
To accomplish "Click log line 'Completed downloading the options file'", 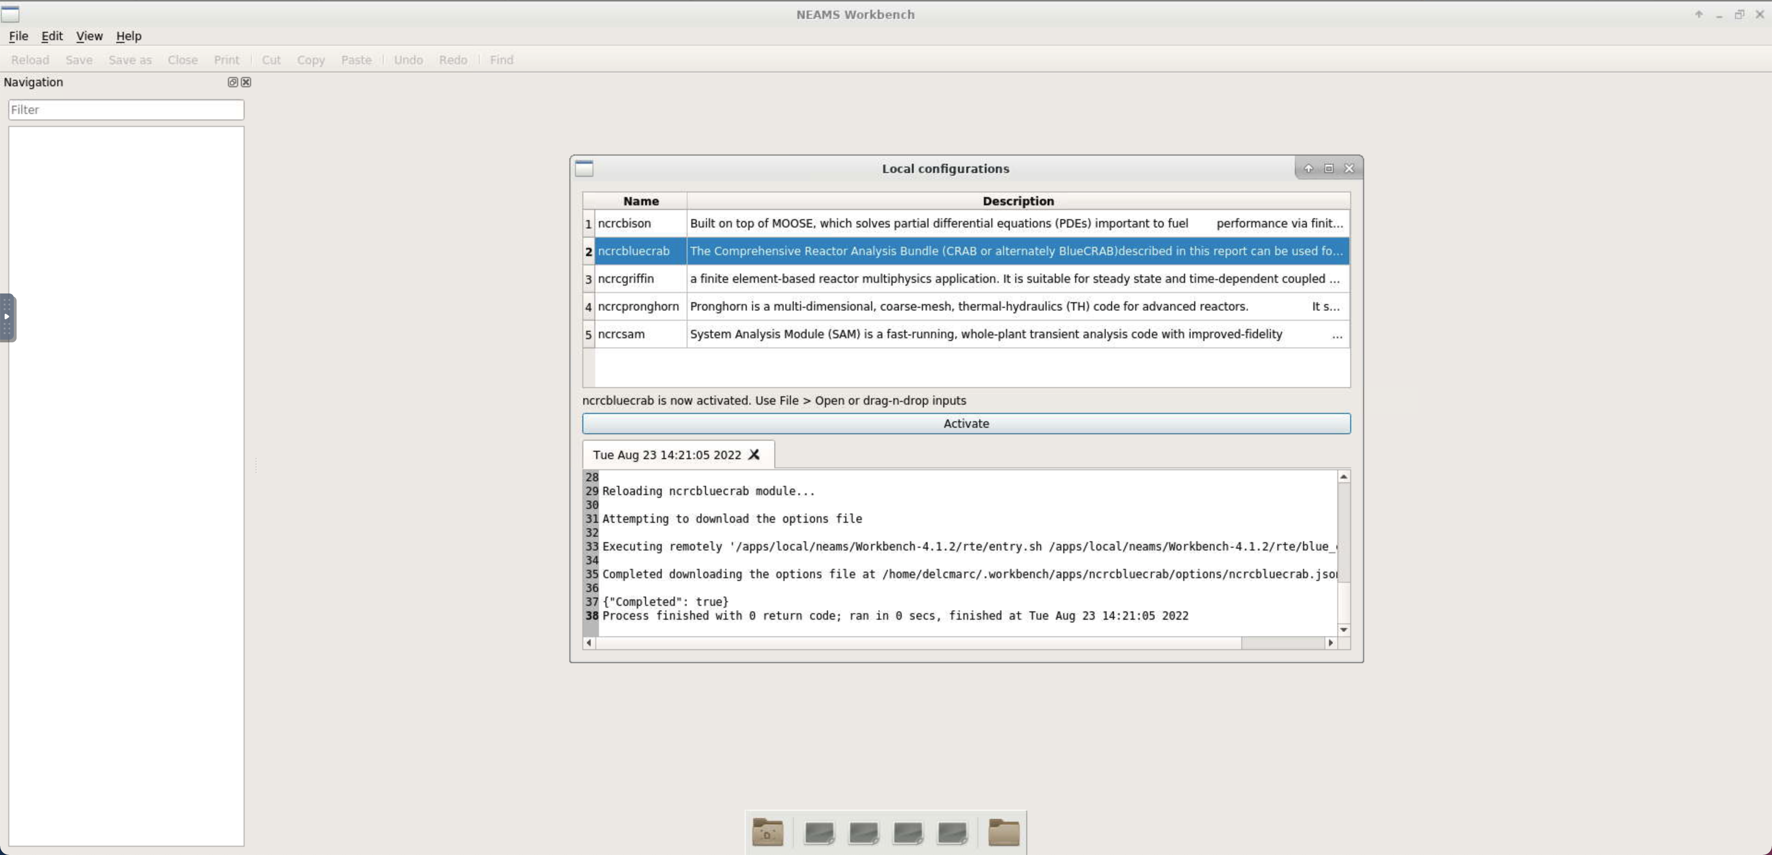I will [969, 574].
